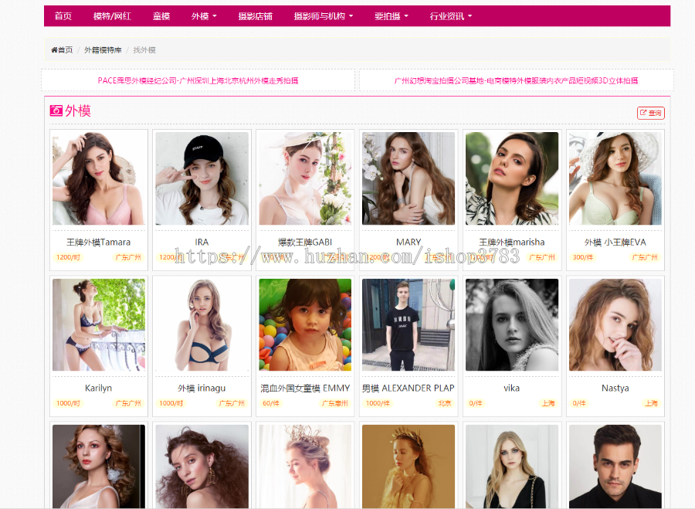
Task: Click the IRA name link
Action: [202, 242]
